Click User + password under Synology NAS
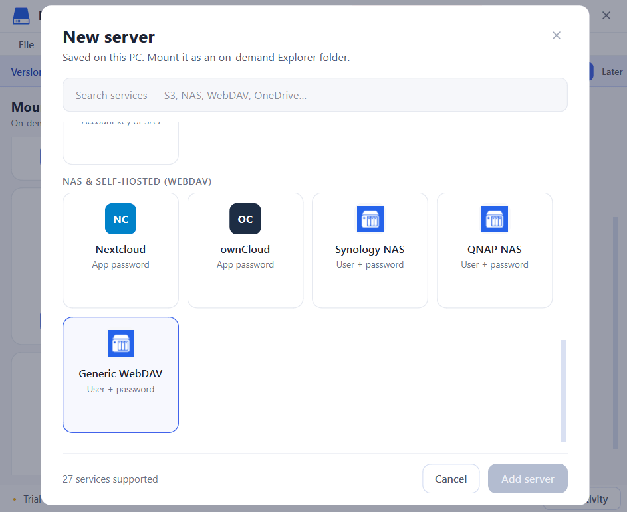 (370, 264)
